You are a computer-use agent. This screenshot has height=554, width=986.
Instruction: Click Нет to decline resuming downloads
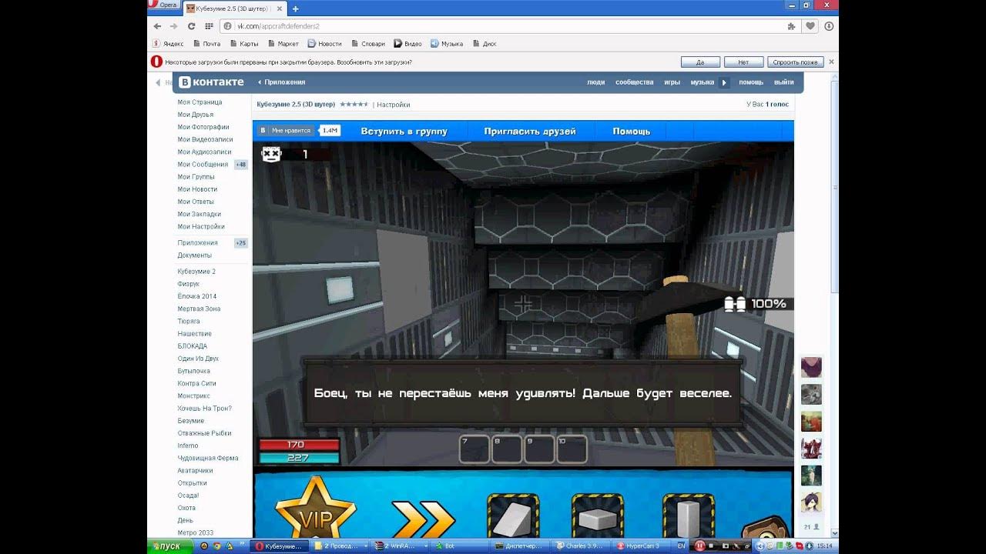[x=743, y=62]
